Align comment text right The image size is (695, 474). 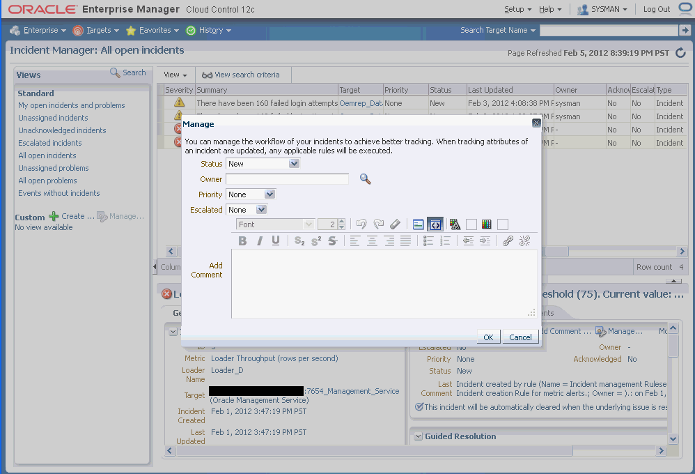389,241
